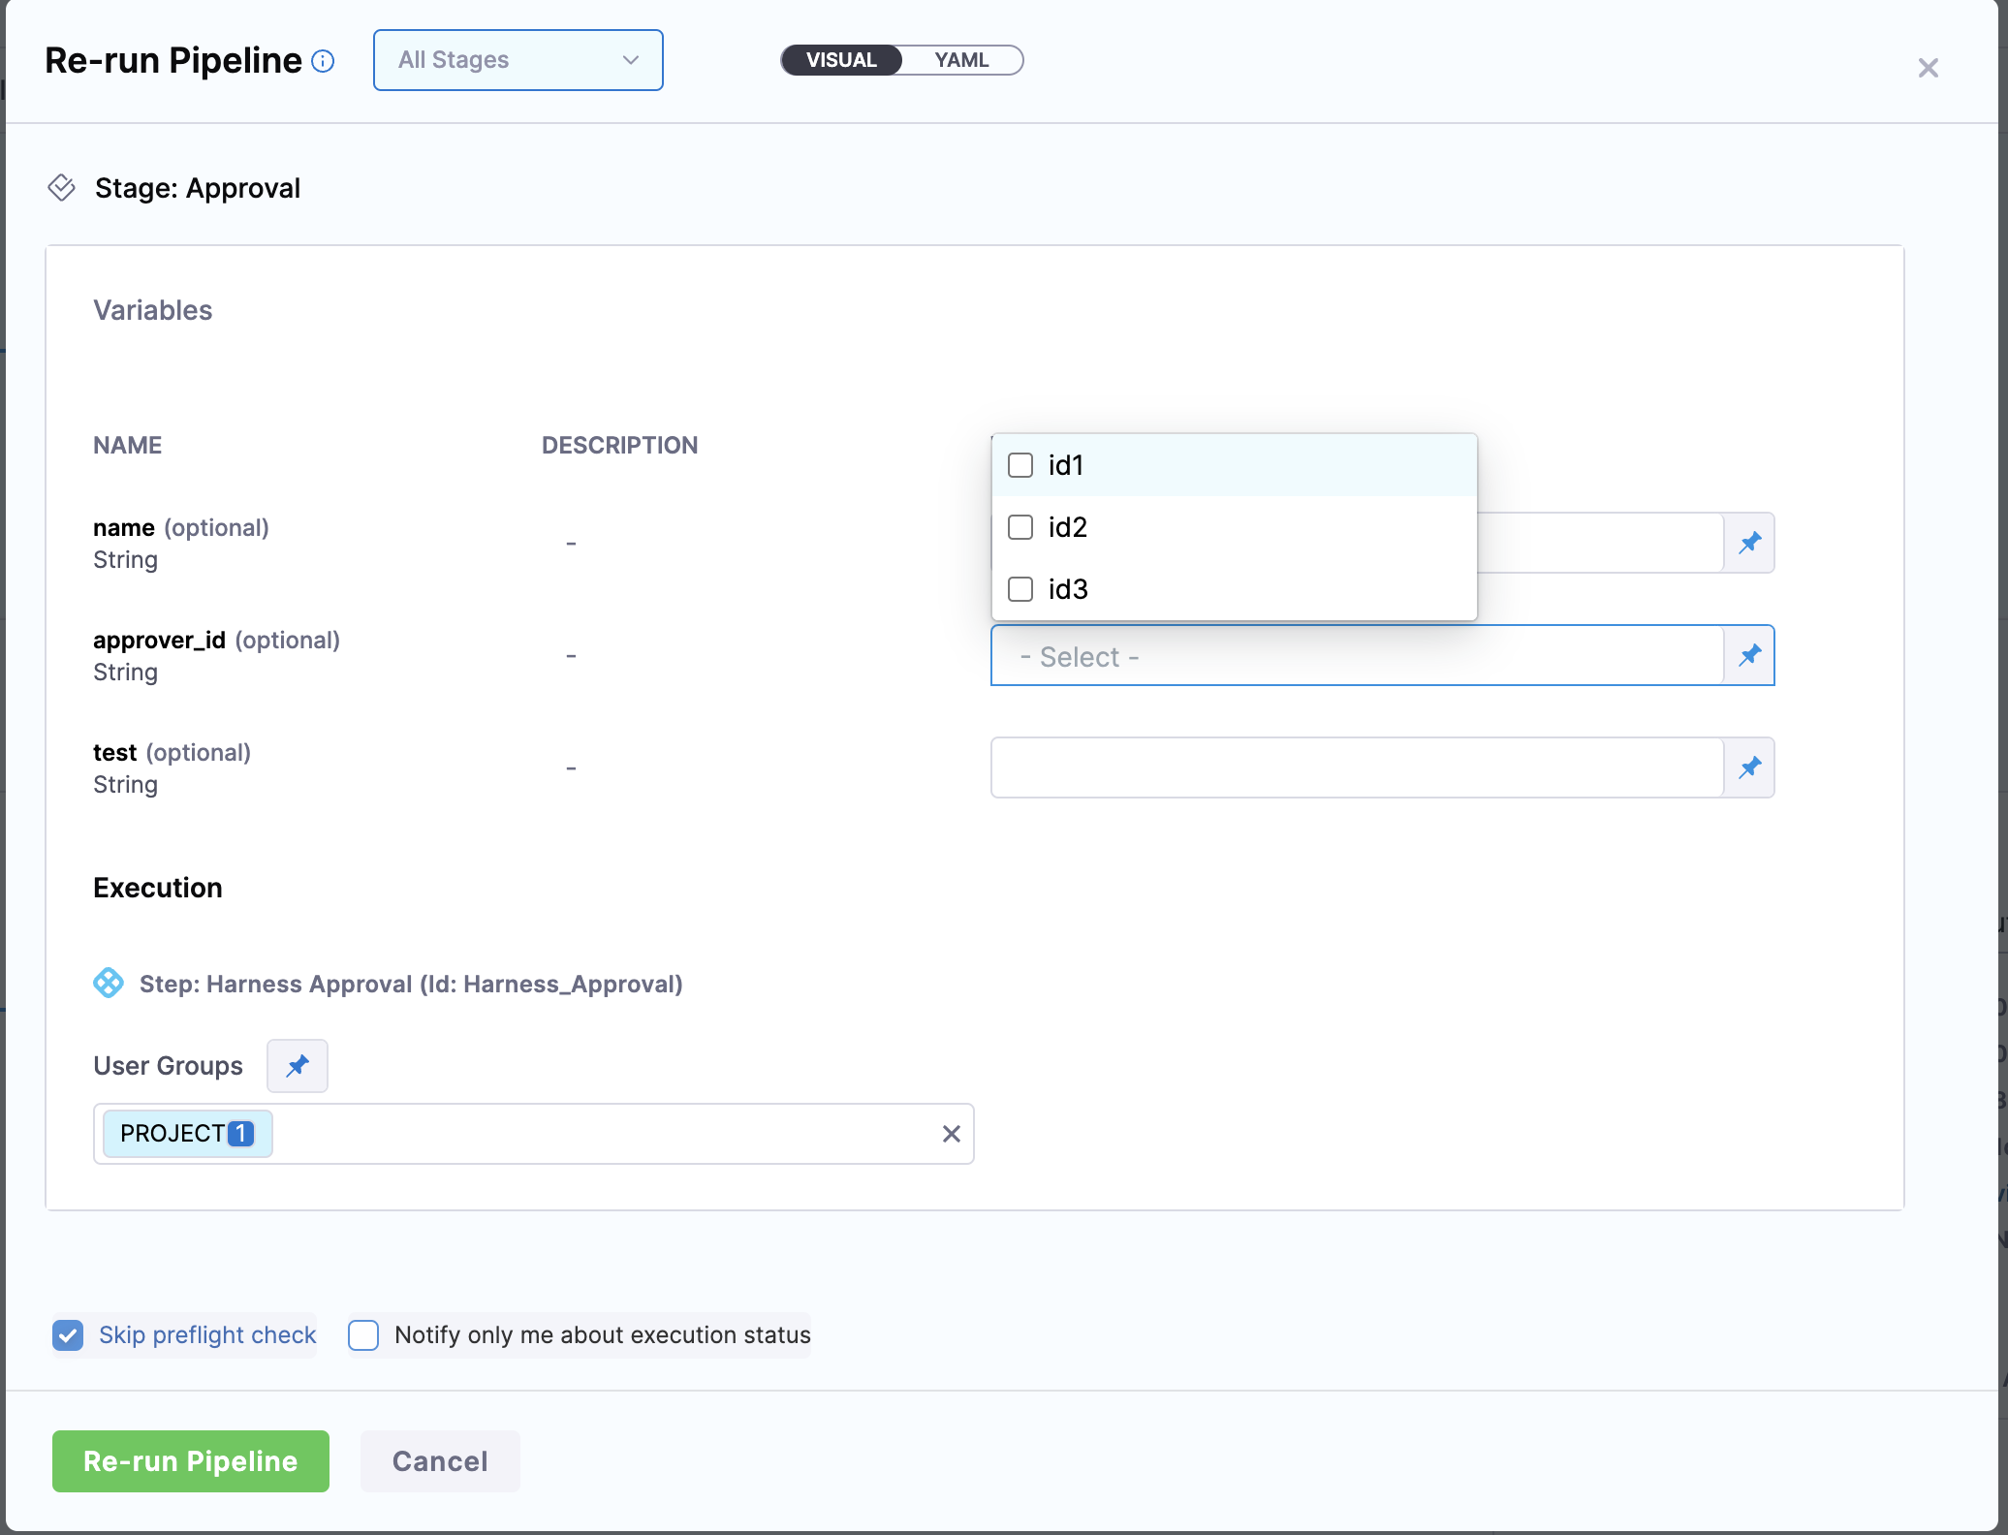Check the id3 option
Viewport: 2008px width, 1535px height.
pos(1020,589)
